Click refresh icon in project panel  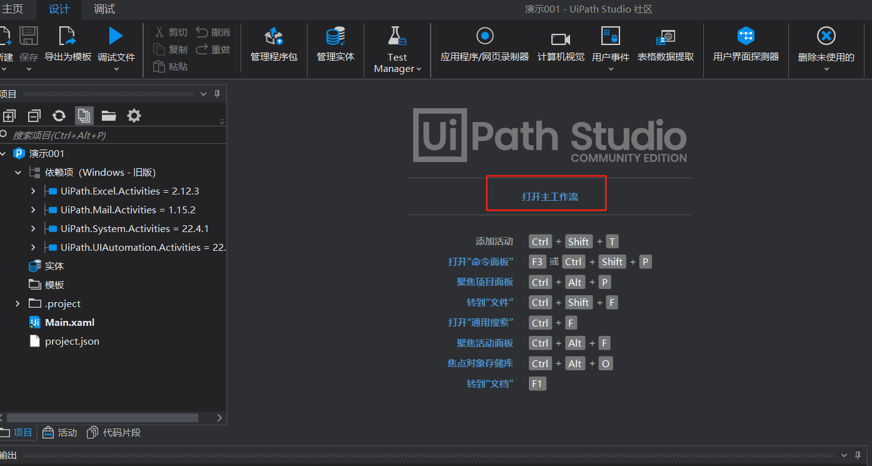pos(59,115)
